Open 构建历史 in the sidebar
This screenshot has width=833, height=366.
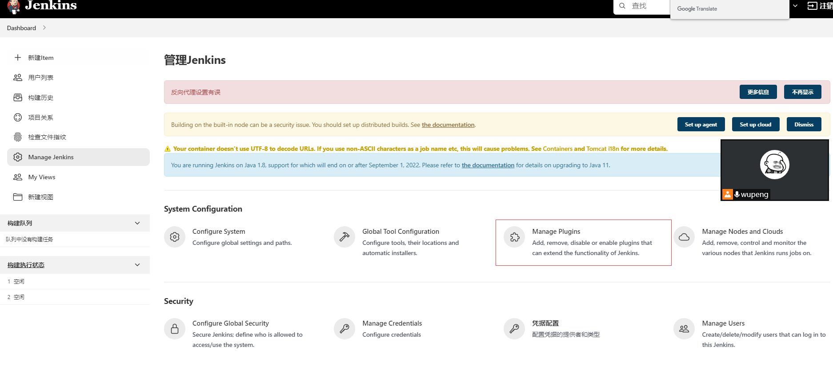tap(78, 98)
